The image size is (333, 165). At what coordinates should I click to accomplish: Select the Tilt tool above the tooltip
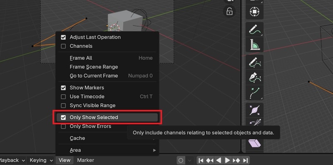[x=254, y=122]
